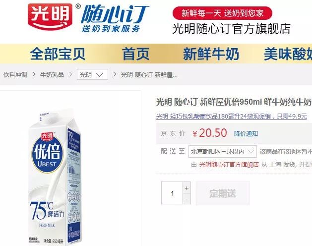Screen dimensions: 312x246
Task: Open the 全部宝贝 navigation tab
Action: click(58, 54)
